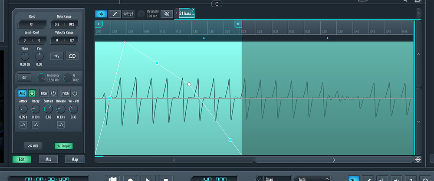434x181 pixels.
Task: Click the Sampler button
Action: click(x=63, y=146)
